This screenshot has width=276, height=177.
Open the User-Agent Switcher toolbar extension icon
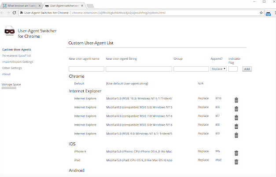pyautogui.click(x=268, y=13)
